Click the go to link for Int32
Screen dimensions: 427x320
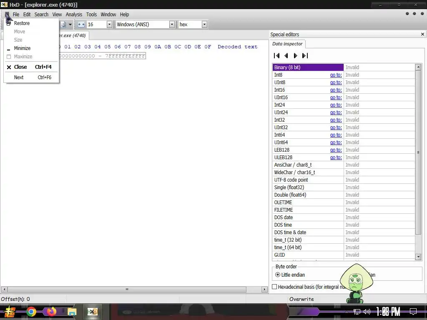(x=336, y=120)
